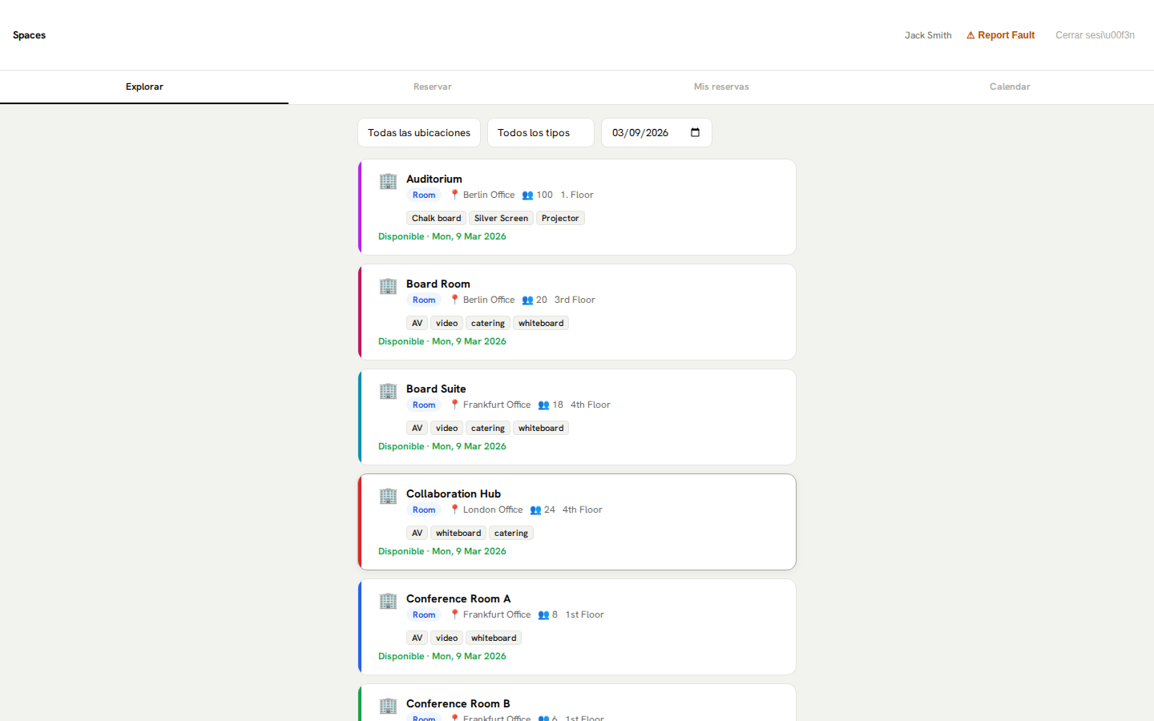
Task: Click Cerrar sesión to log out
Action: (x=1095, y=35)
